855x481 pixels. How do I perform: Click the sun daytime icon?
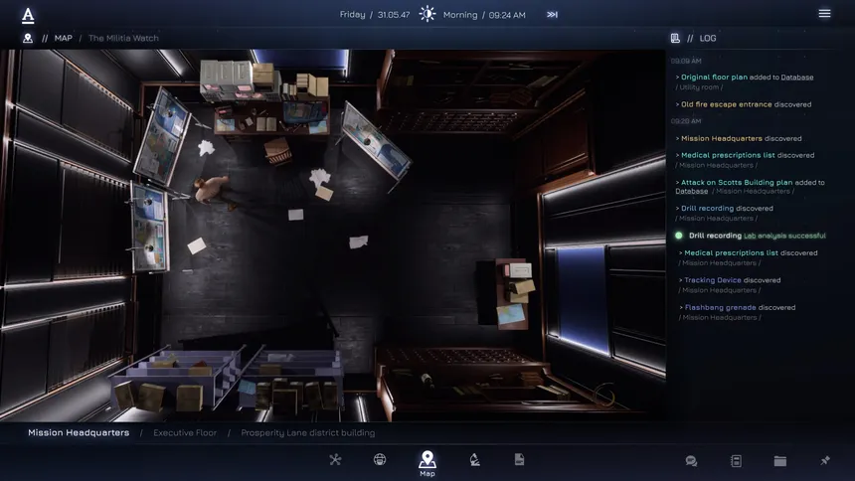(427, 14)
